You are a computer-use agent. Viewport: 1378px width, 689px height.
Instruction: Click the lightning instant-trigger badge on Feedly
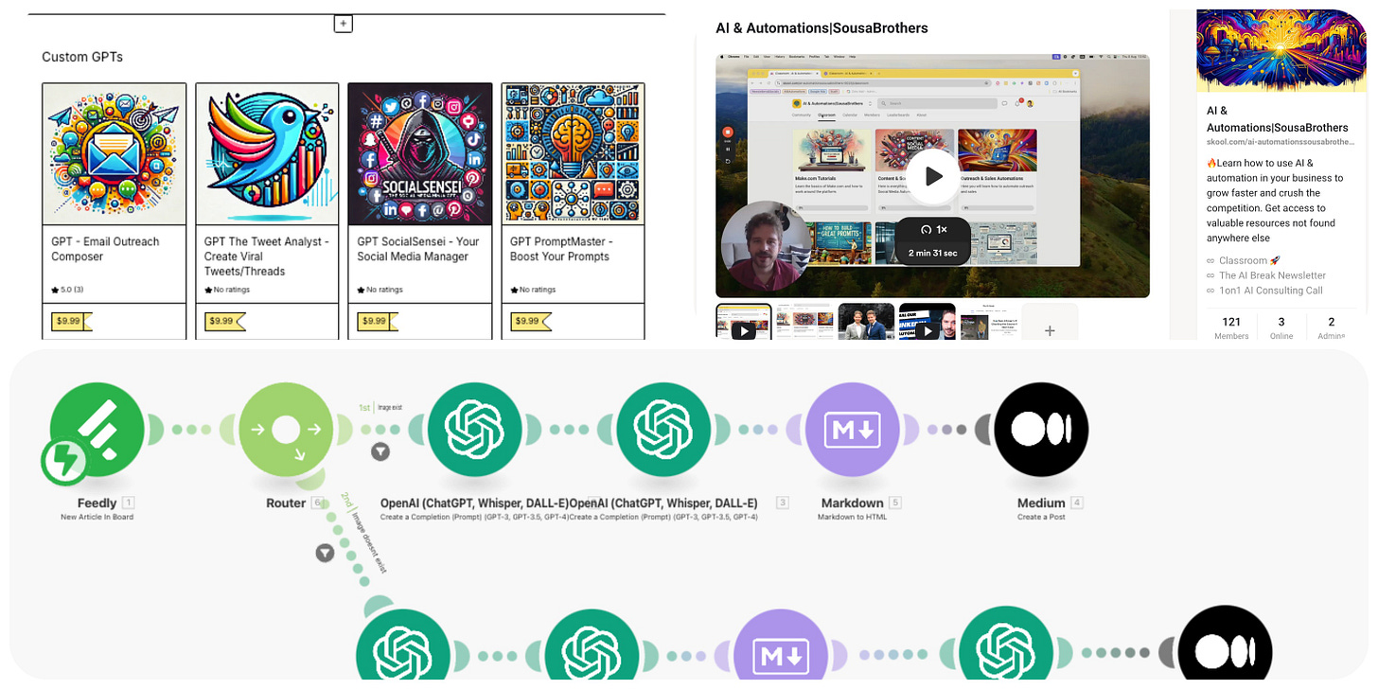(x=64, y=462)
